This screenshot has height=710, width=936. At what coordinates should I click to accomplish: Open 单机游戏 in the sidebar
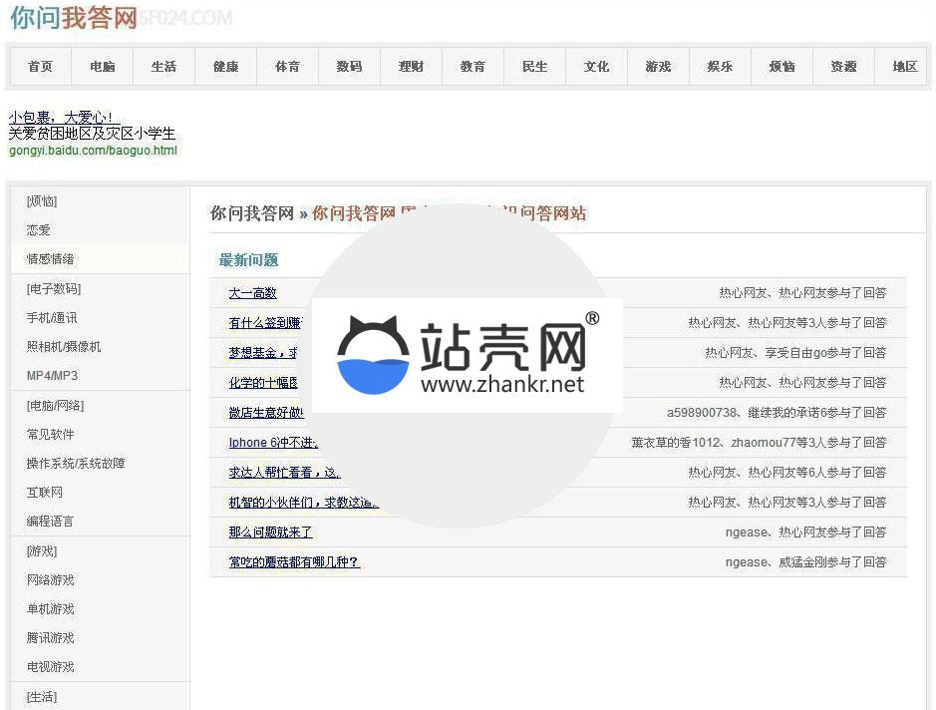point(50,609)
